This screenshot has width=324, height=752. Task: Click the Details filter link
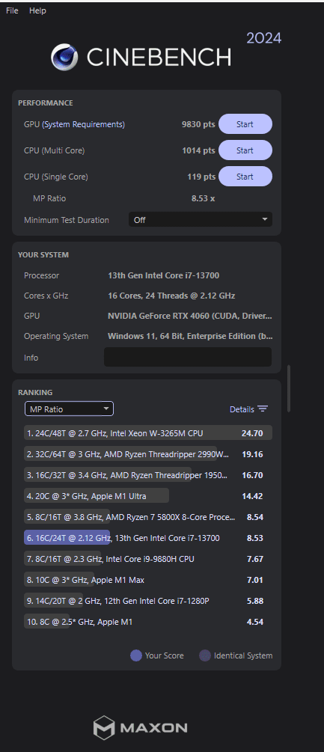point(242,409)
